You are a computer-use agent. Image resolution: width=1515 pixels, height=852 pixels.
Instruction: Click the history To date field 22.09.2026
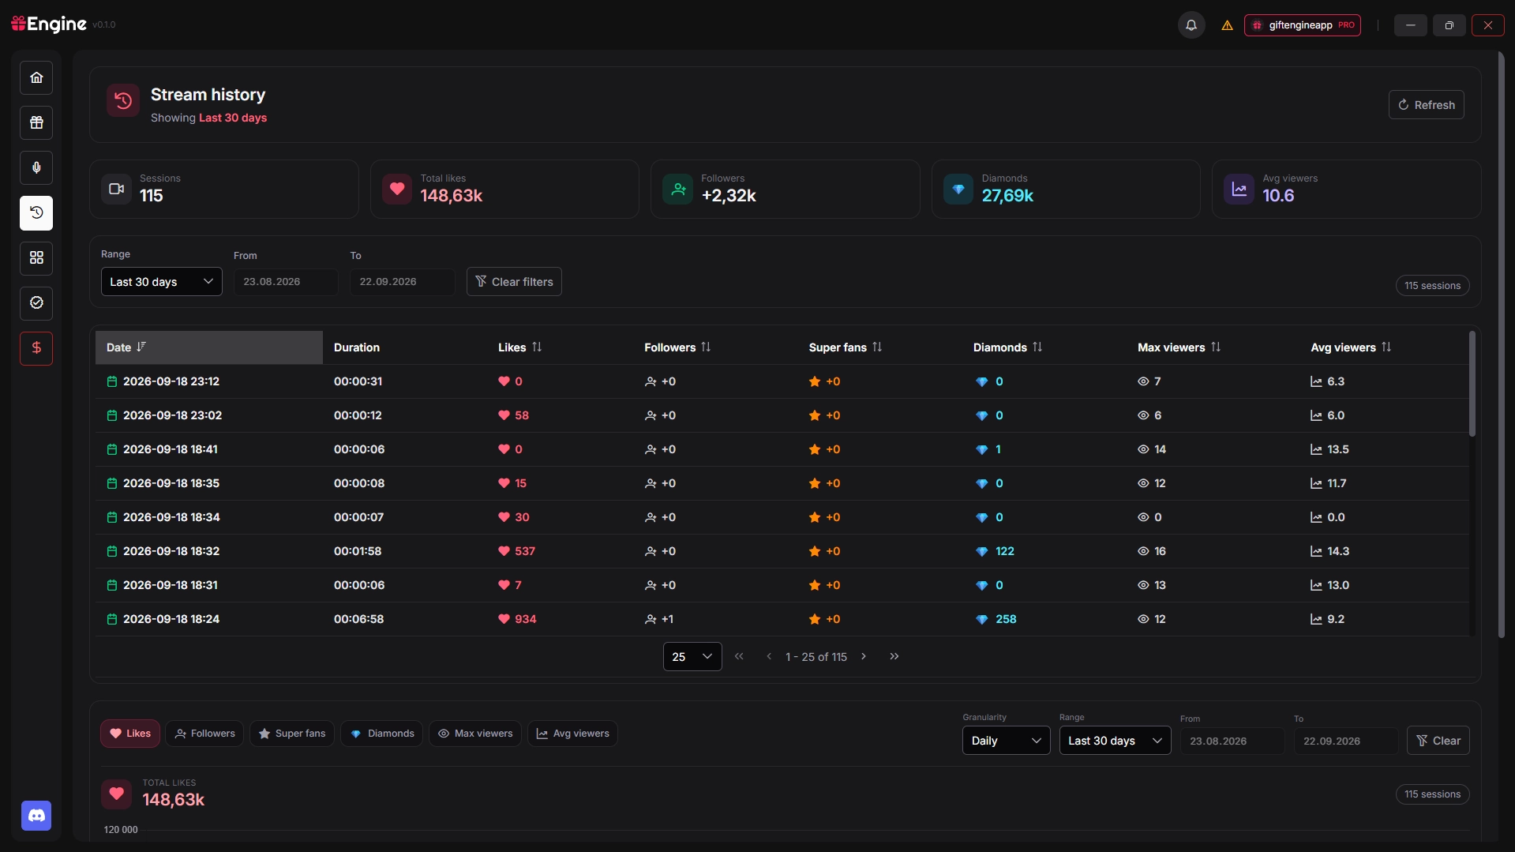coord(403,282)
